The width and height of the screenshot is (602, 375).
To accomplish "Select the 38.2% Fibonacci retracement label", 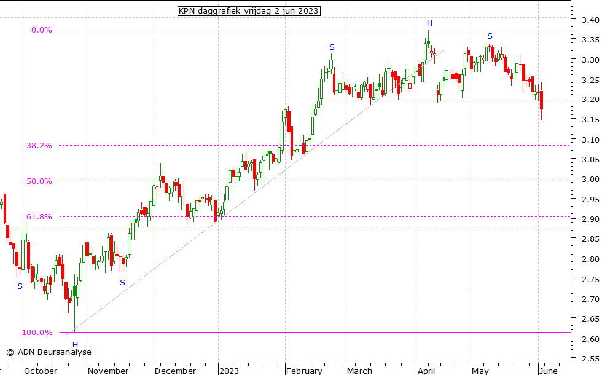I will coord(39,146).
